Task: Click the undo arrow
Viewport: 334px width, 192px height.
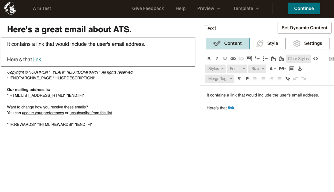Action: click(295, 79)
